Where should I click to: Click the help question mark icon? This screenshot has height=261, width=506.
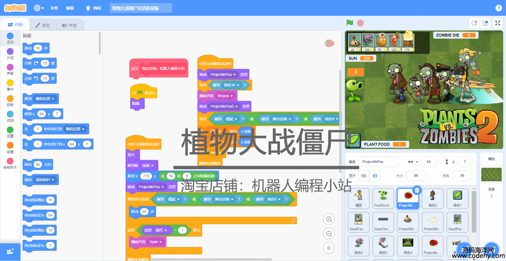[x=498, y=8]
